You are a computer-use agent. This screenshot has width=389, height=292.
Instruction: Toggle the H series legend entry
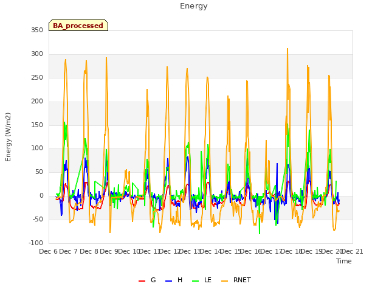click(x=174, y=280)
